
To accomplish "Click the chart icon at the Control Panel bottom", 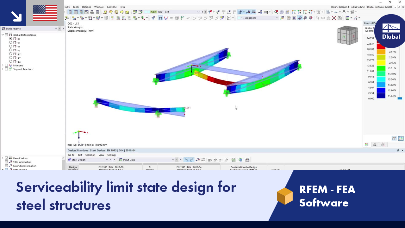I will point(366,144).
